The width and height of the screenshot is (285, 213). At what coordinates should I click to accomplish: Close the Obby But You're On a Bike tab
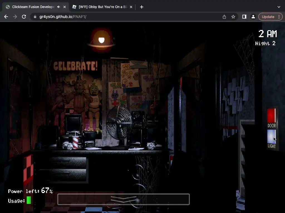click(x=131, y=7)
